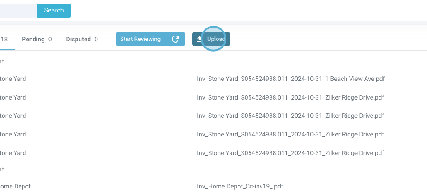Open the last Zilker Ridge Drive invoice PDF

(290, 153)
